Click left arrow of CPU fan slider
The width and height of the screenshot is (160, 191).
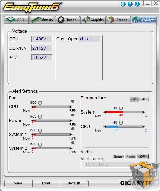(32, 107)
